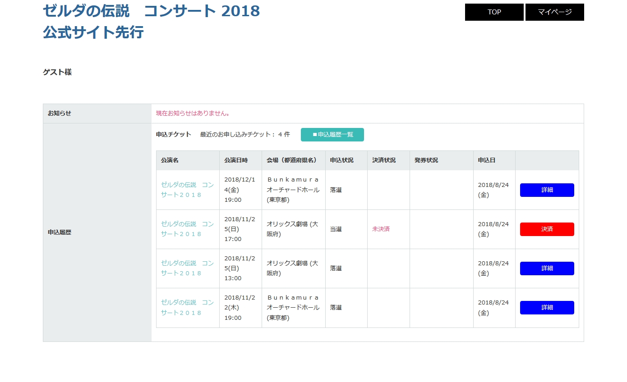The width and height of the screenshot is (627, 382).
Task: Click オリックス劇場 venue in the 13:00 row
Action: (x=292, y=268)
